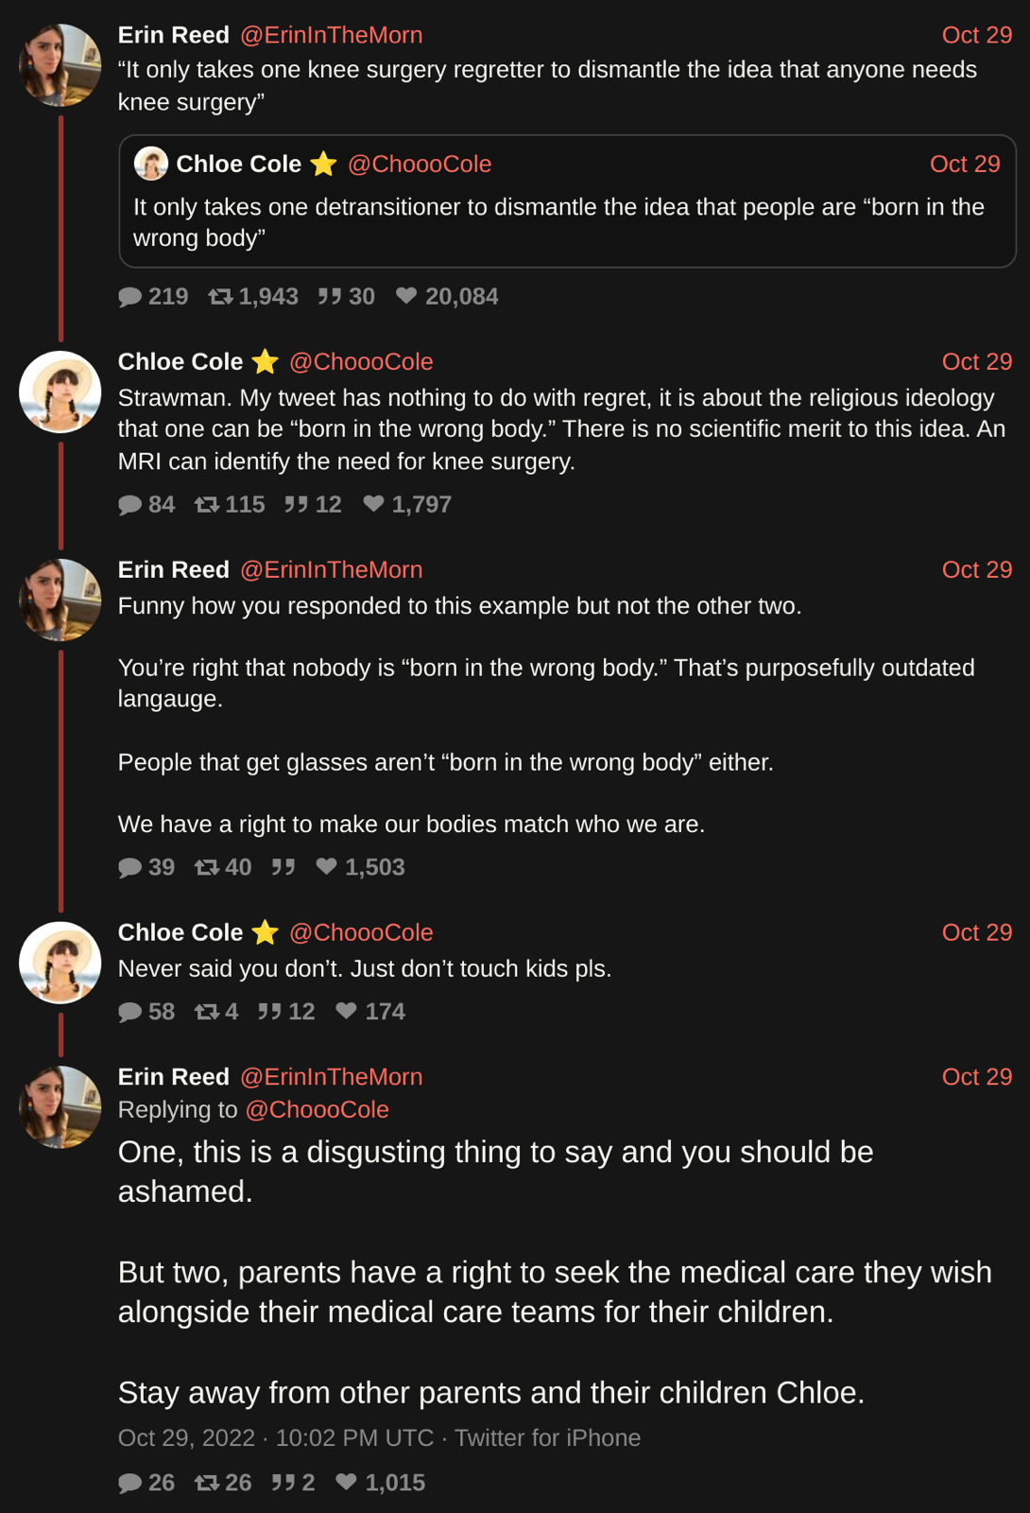Click reply icon on Erin Reed's knee surgery tweet
The height and width of the screenshot is (1513, 1030).
[x=129, y=297]
